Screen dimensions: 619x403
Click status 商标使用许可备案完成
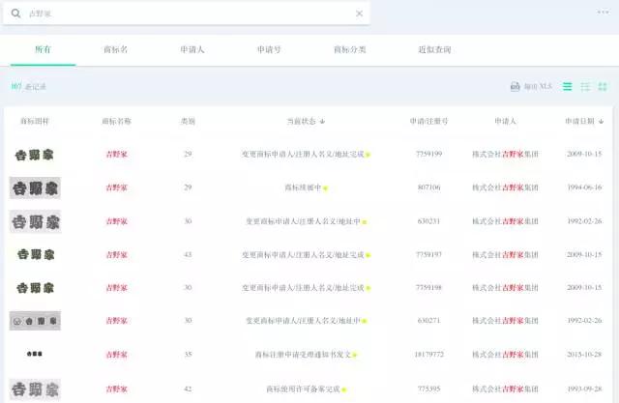tap(303, 389)
